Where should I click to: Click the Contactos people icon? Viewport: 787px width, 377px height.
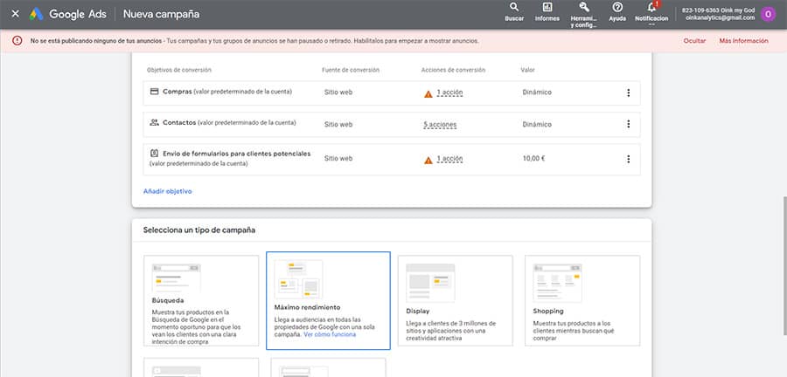point(154,122)
